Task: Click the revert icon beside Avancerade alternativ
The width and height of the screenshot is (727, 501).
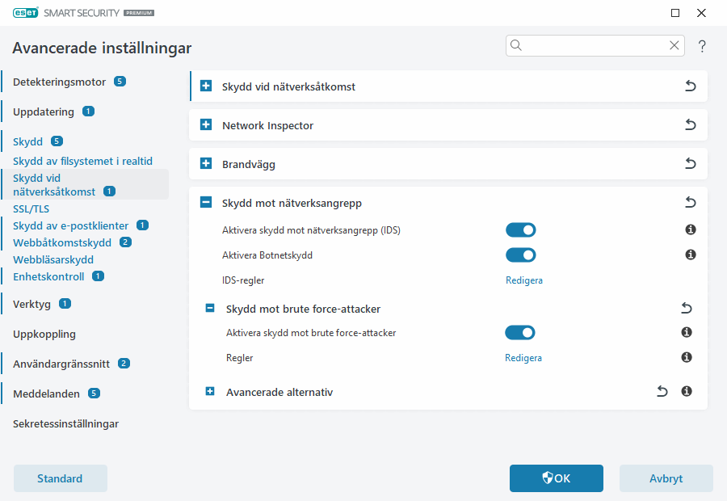Action: pyautogui.click(x=662, y=391)
